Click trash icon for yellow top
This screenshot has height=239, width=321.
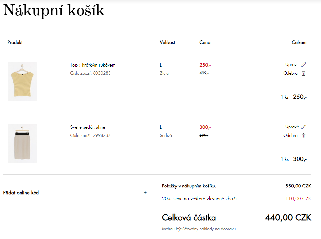point(304,73)
